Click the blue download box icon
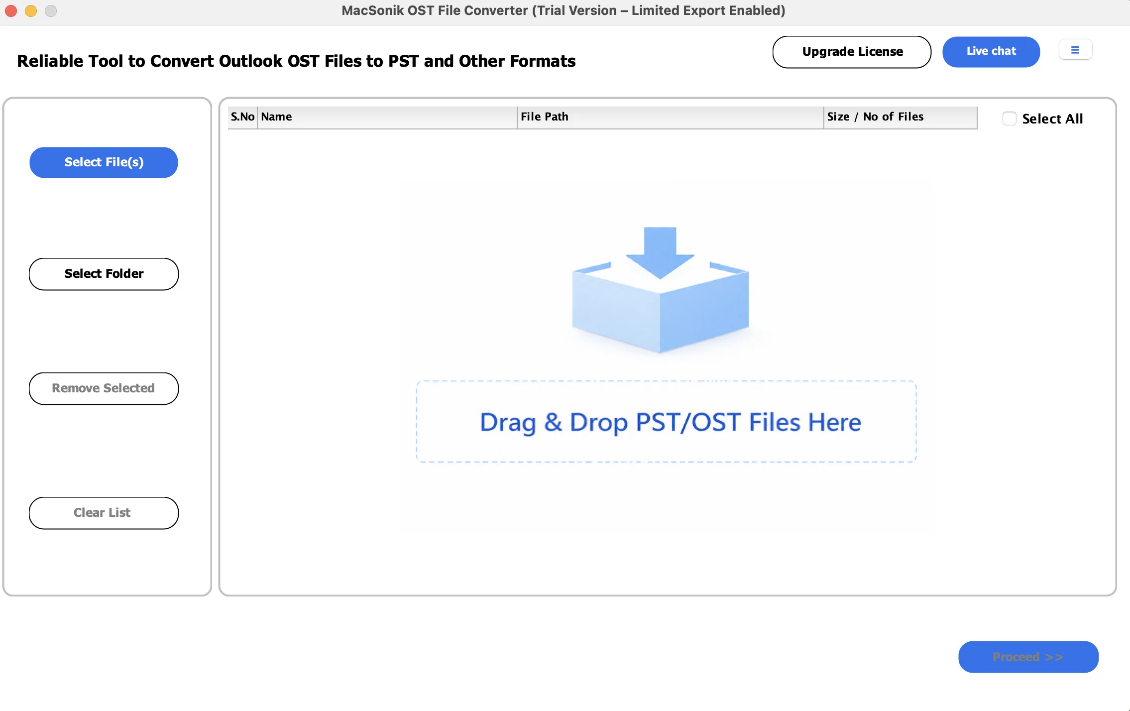Image resolution: width=1130 pixels, height=711 pixels. (660, 290)
